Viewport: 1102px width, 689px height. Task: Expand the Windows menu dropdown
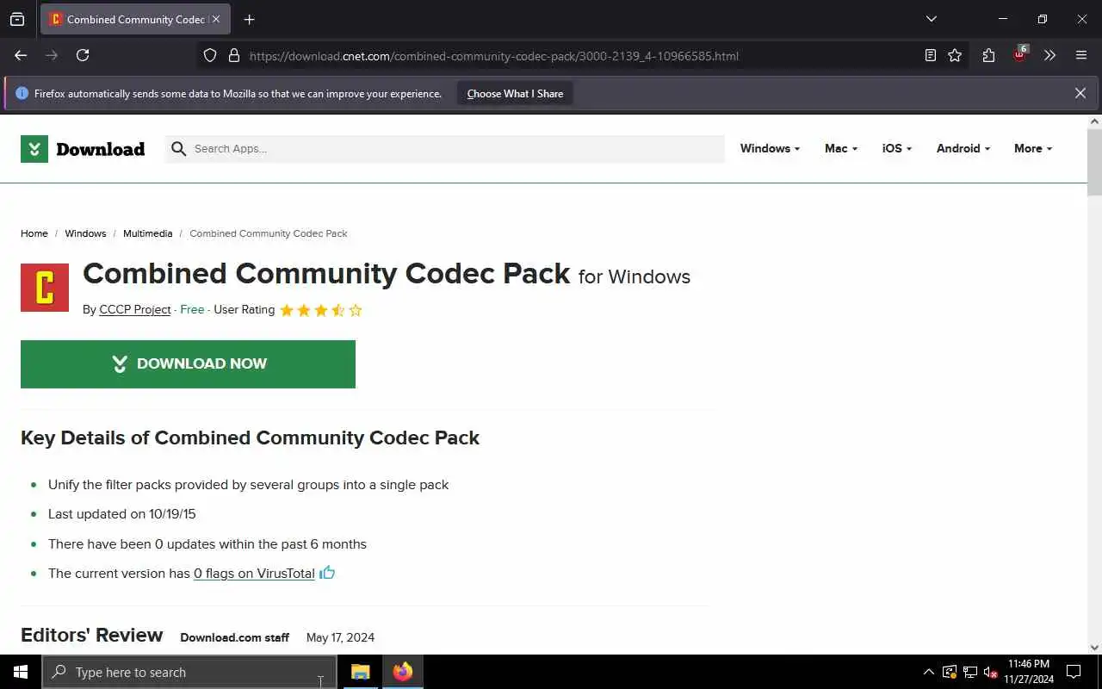coord(770,149)
